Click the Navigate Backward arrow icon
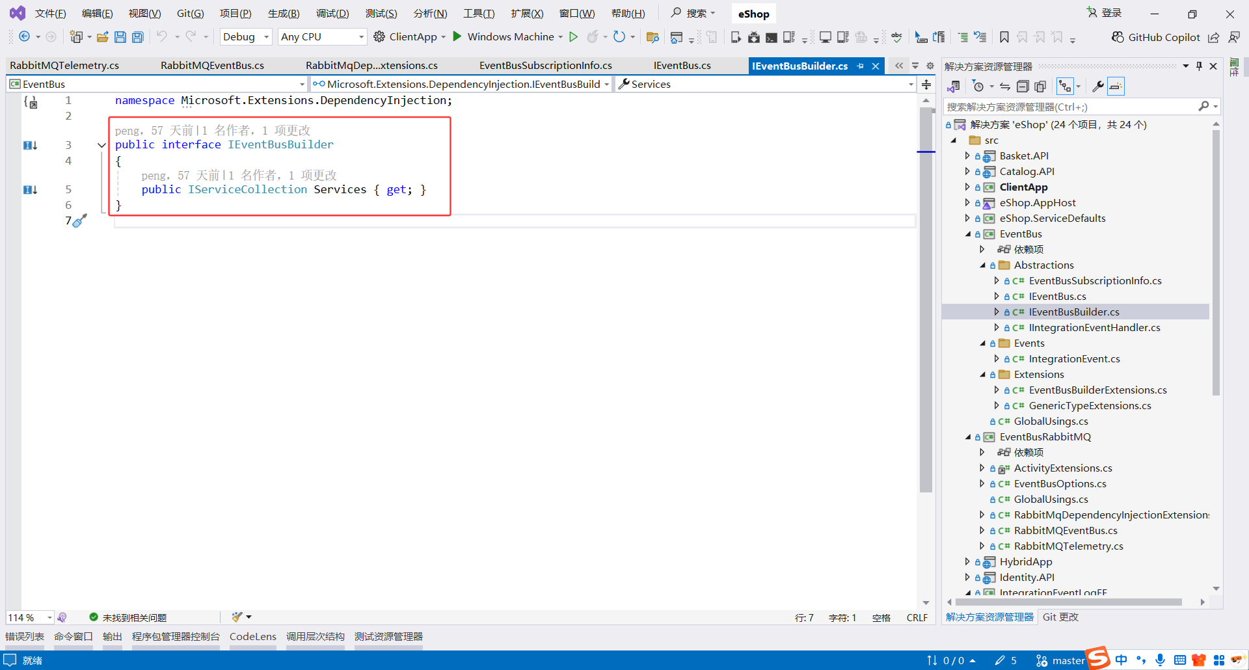This screenshot has width=1249, height=670. tap(24, 37)
